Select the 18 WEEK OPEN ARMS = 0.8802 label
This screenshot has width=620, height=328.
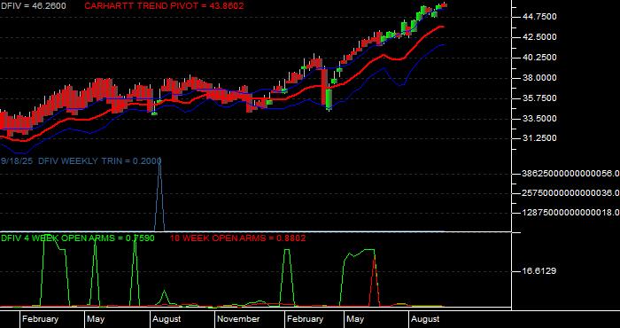pos(237,238)
